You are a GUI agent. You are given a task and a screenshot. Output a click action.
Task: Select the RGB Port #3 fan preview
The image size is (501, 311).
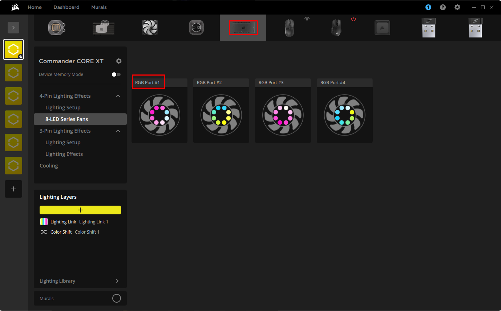283,115
